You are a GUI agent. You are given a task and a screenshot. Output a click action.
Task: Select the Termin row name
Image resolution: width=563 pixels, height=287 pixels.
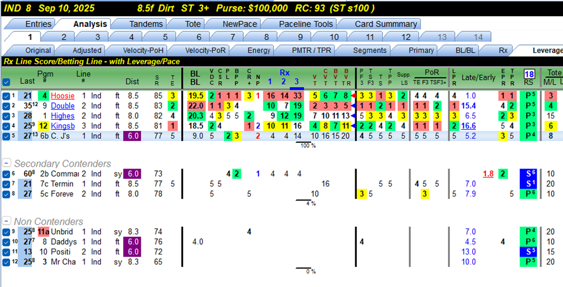point(63,184)
